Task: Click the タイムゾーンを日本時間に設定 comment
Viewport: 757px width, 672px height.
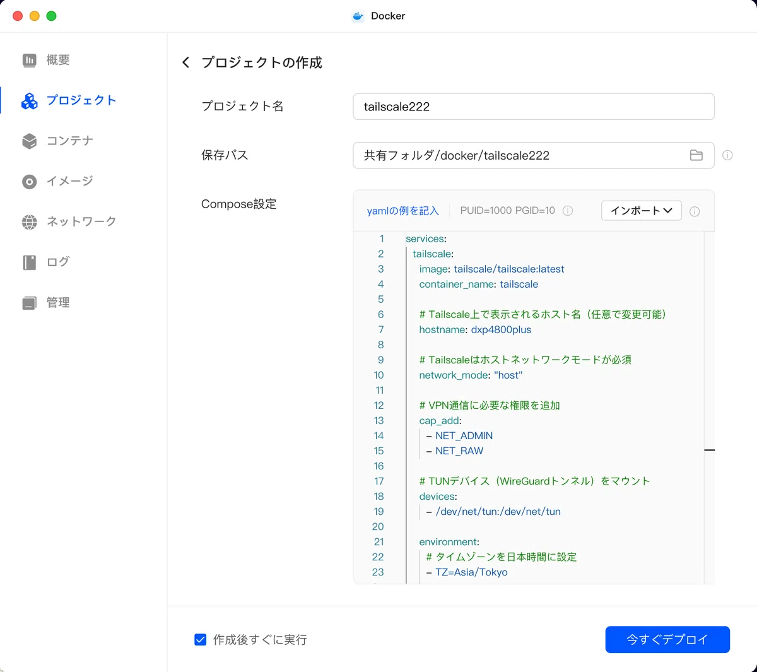Action: [502, 557]
